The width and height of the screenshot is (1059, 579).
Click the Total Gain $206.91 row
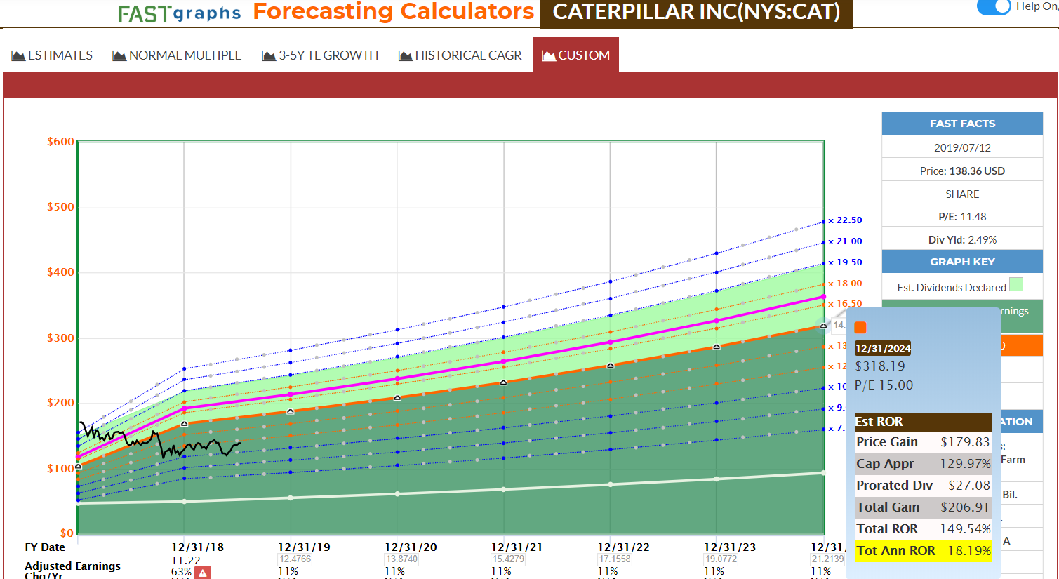coord(924,507)
